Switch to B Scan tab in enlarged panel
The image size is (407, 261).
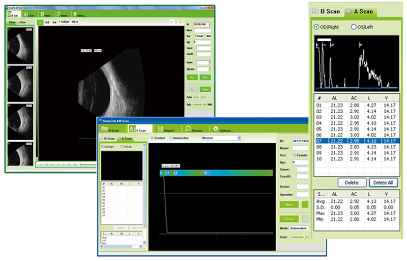[x=326, y=11]
